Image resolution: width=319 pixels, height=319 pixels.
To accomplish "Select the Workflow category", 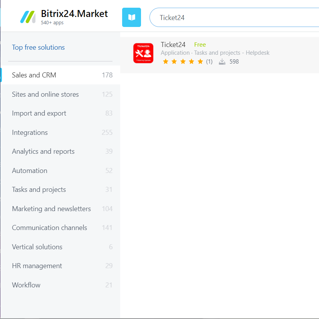I will click(x=26, y=285).
